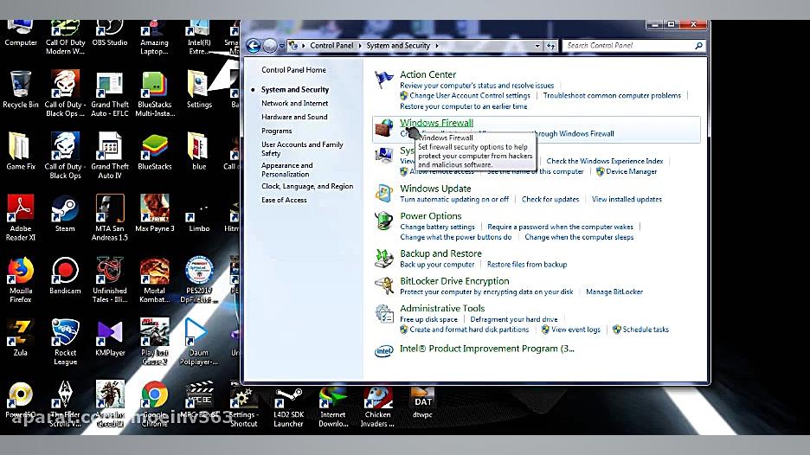The width and height of the screenshot is (810, 455).
Task: Click Restore files from backup link
Action: 527,265
